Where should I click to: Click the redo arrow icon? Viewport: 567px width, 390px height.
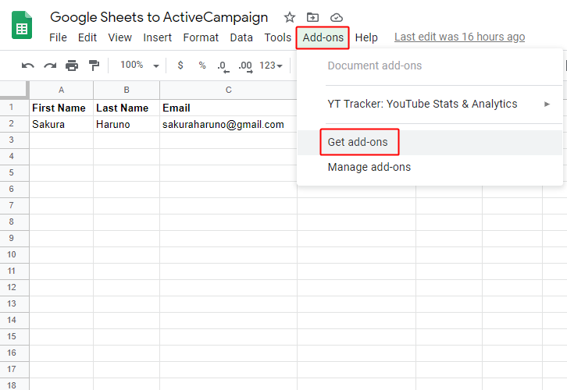pyautogui.click(x=50, y=66)
